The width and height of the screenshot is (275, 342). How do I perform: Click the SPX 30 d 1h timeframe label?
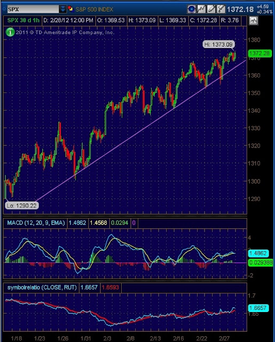[x=23, y=20]
